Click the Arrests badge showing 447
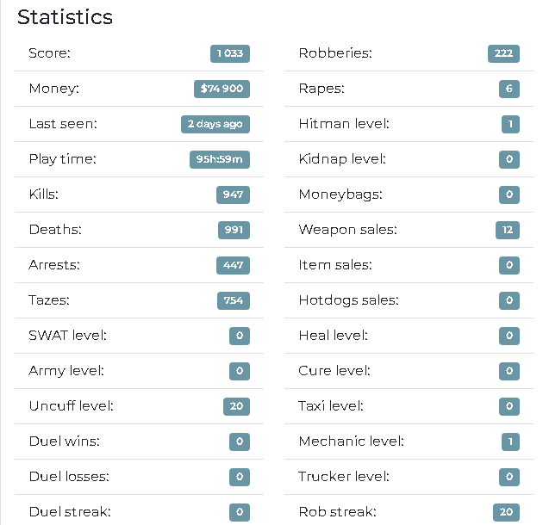This screenshot has height=525, width=543. (233, 265)
